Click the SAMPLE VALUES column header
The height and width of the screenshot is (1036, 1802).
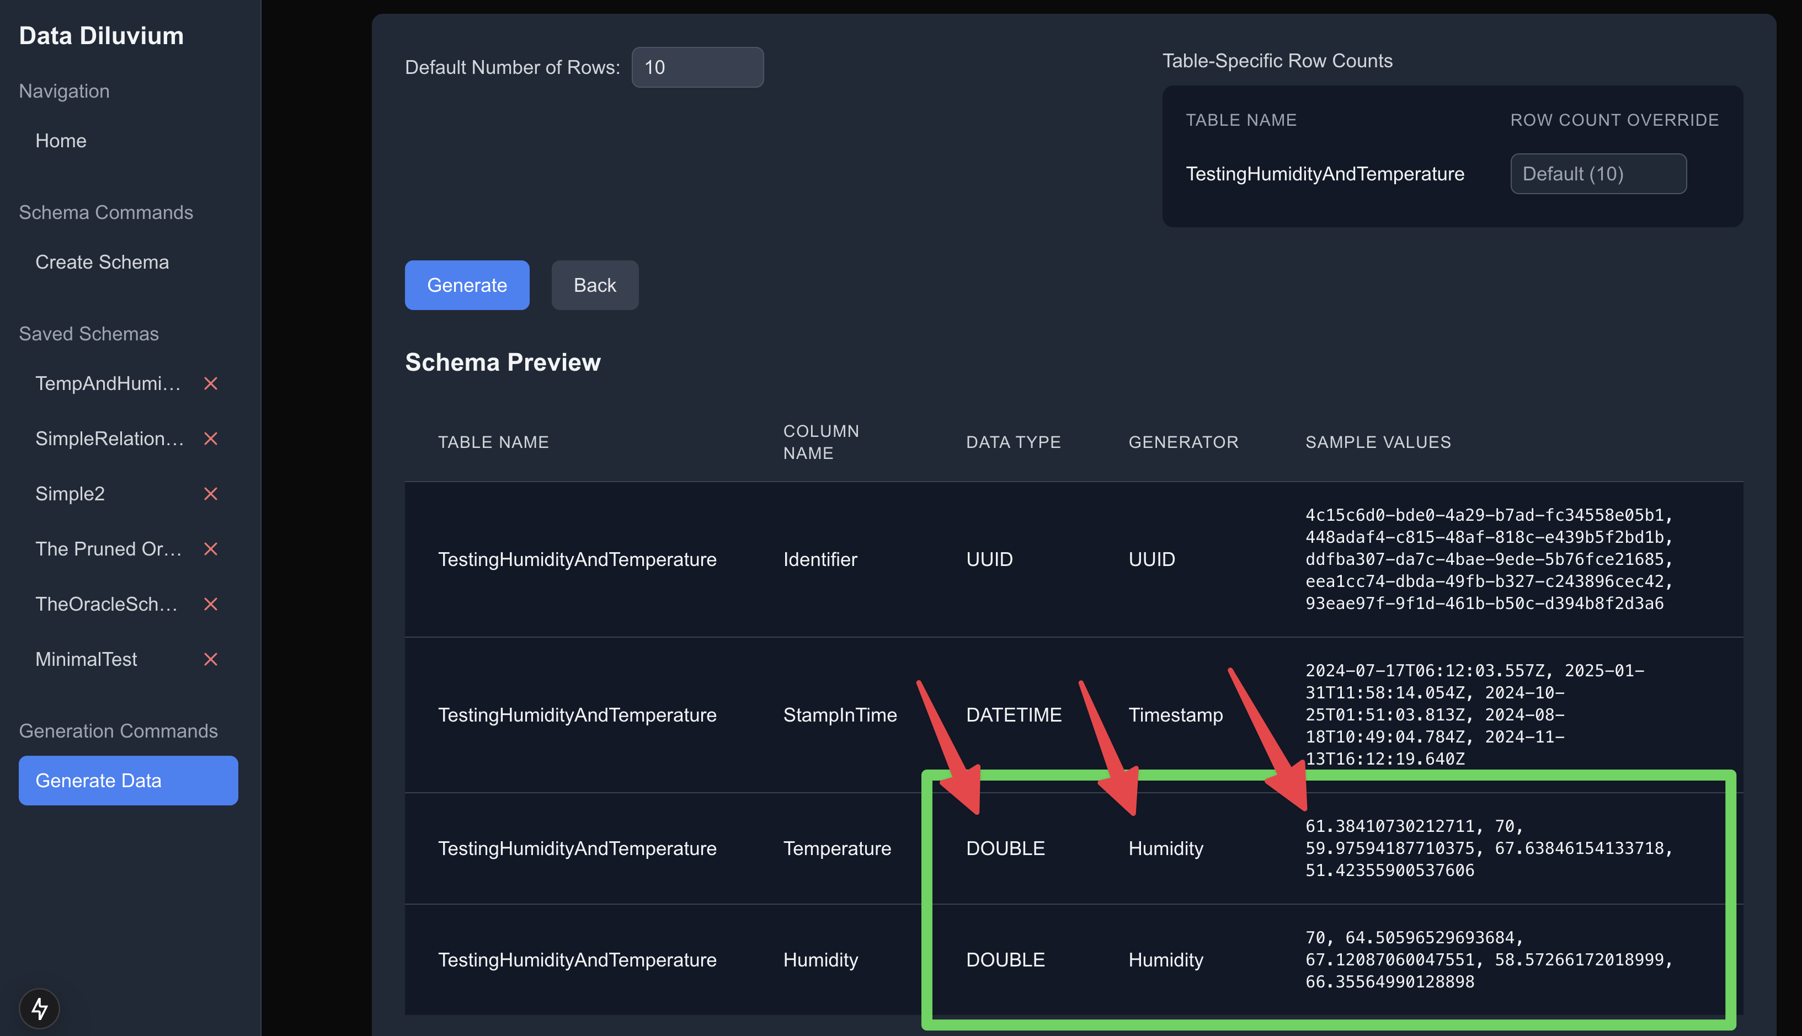pyautogui.click(x=1378, y=442)
